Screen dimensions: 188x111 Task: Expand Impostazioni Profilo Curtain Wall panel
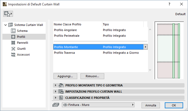tap(56, 92)
